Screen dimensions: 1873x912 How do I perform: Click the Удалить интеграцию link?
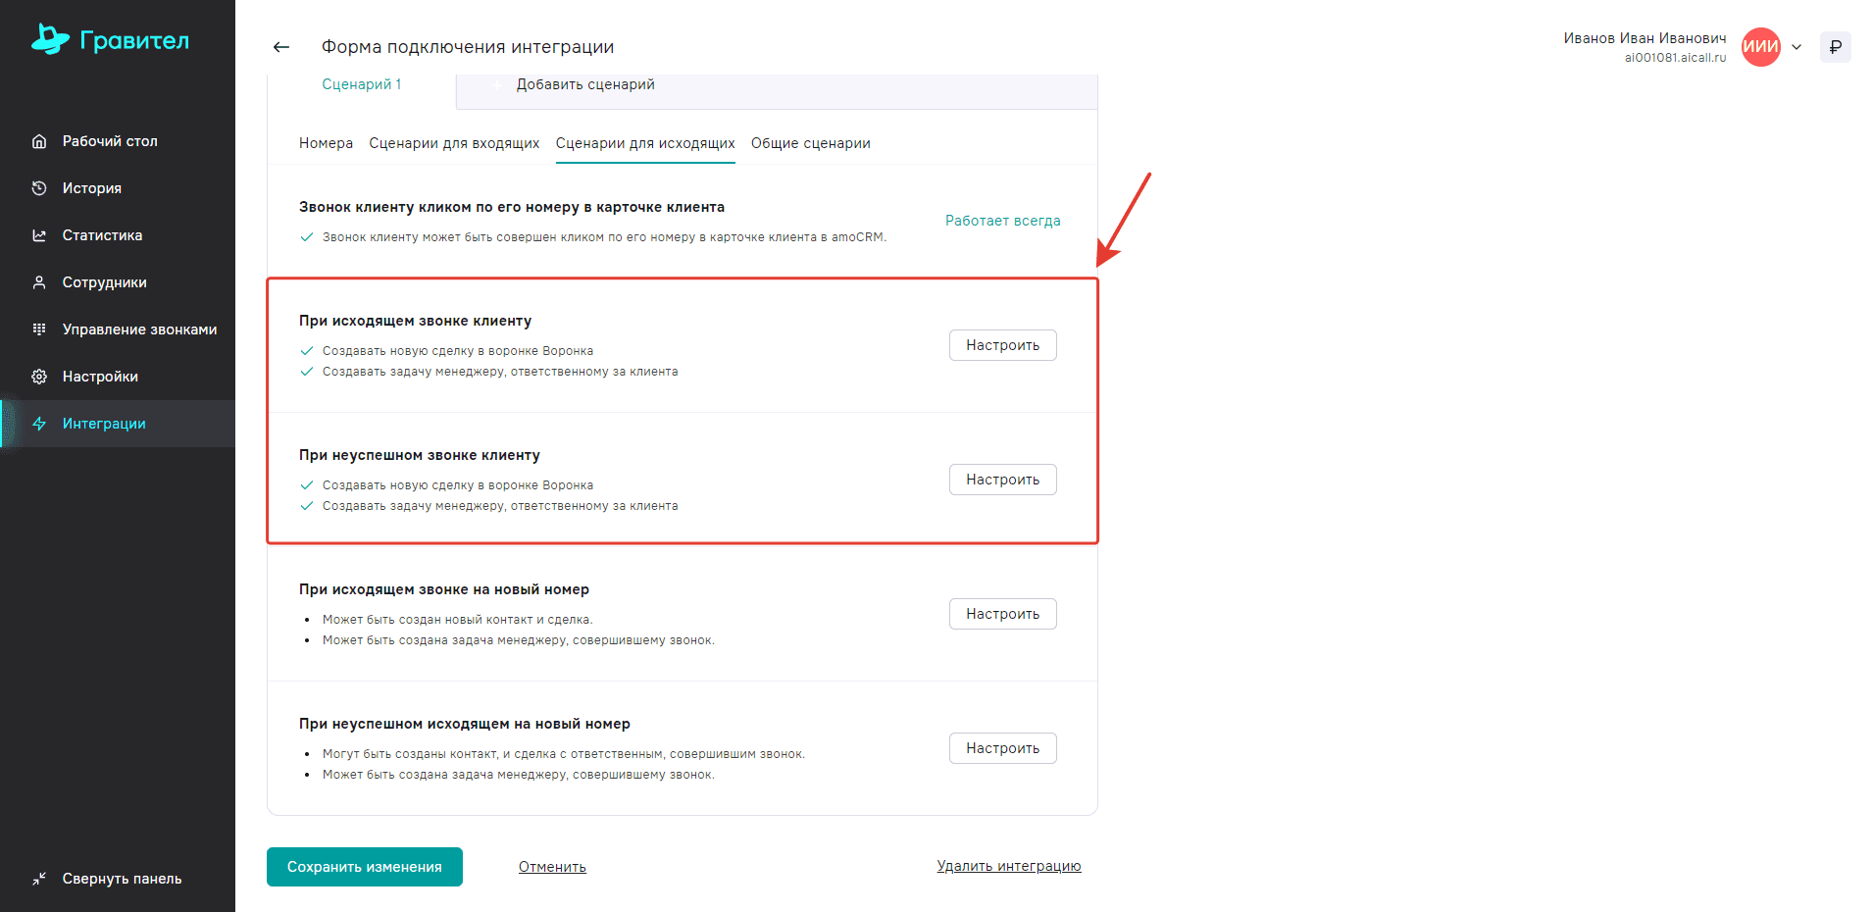tap(1008, 866)
